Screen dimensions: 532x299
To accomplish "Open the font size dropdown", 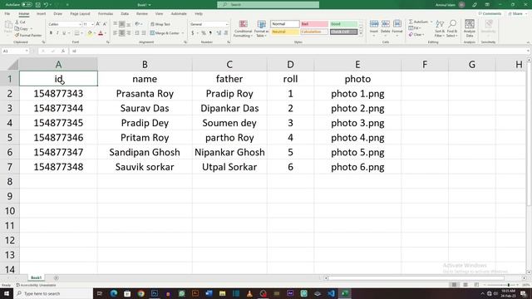I will [x=92, y=24].
